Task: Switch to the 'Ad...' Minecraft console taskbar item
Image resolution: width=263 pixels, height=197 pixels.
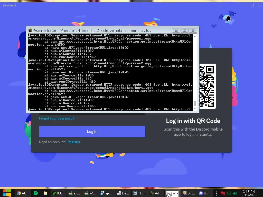Action: pos(155,193)
